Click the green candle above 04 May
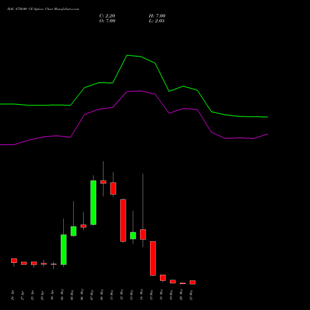The width and height of the screenshot is (310, 310). click(64, 249)
